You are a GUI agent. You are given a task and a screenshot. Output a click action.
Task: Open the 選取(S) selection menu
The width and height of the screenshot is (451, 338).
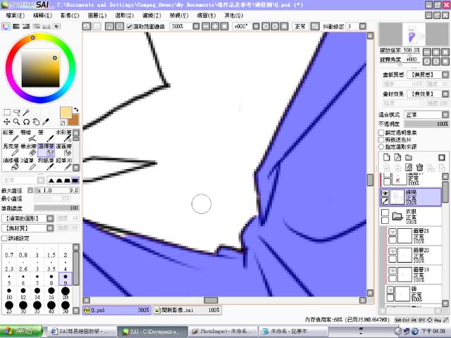click(x=124, y=15)
